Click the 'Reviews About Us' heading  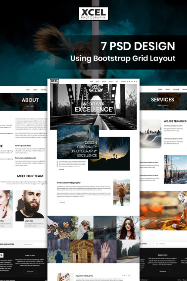click(x=84, y=276)
